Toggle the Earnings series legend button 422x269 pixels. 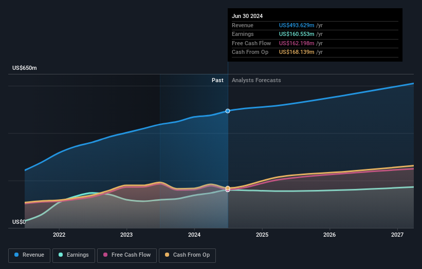74,255
